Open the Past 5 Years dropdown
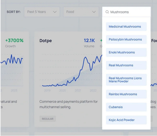This screenshot has height=136, width=157. 42,12
